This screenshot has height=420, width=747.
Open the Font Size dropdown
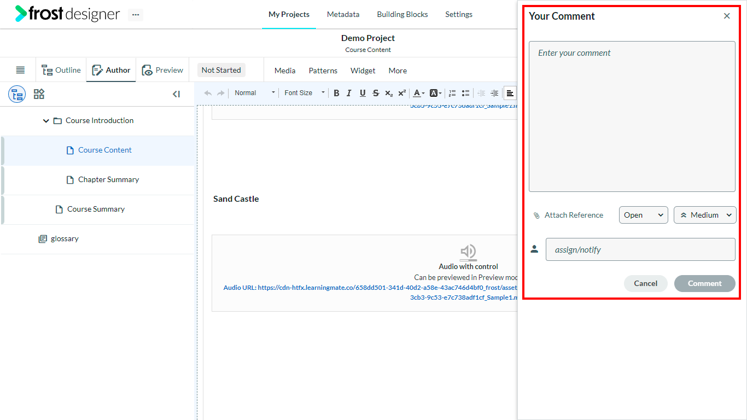(x=305, y=93)
